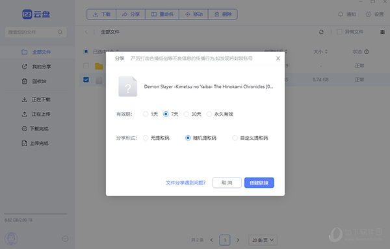Click the unknown file type thumbnail
This screenshot has width=390, height=249.
[x=127, y=86]
